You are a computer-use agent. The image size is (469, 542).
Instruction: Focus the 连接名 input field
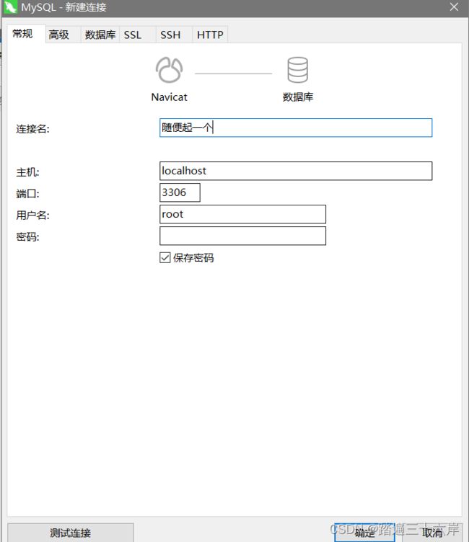pos(296,128)
